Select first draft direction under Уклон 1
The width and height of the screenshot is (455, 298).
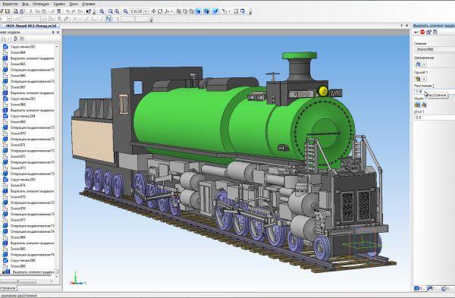tap(417, 105)
